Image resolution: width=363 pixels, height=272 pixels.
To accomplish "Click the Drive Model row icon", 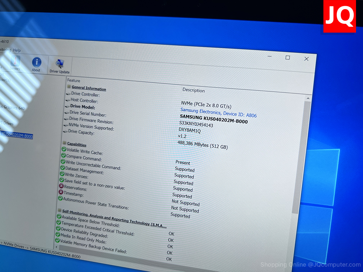I will (x=67, y=106).
